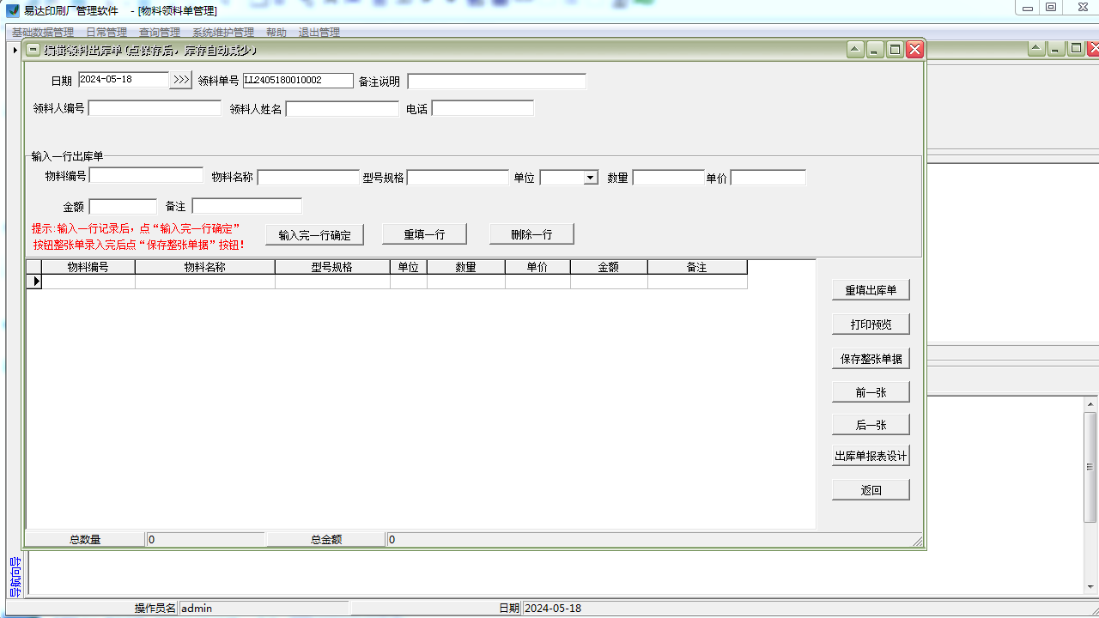Click the 物料编号 input field
The width and height of the screenshot is (1099, 618).
pos(146,175)
